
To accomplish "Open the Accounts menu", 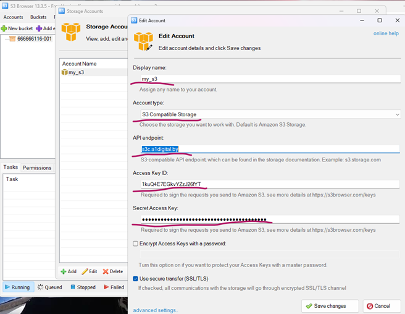I will (13, 17).
